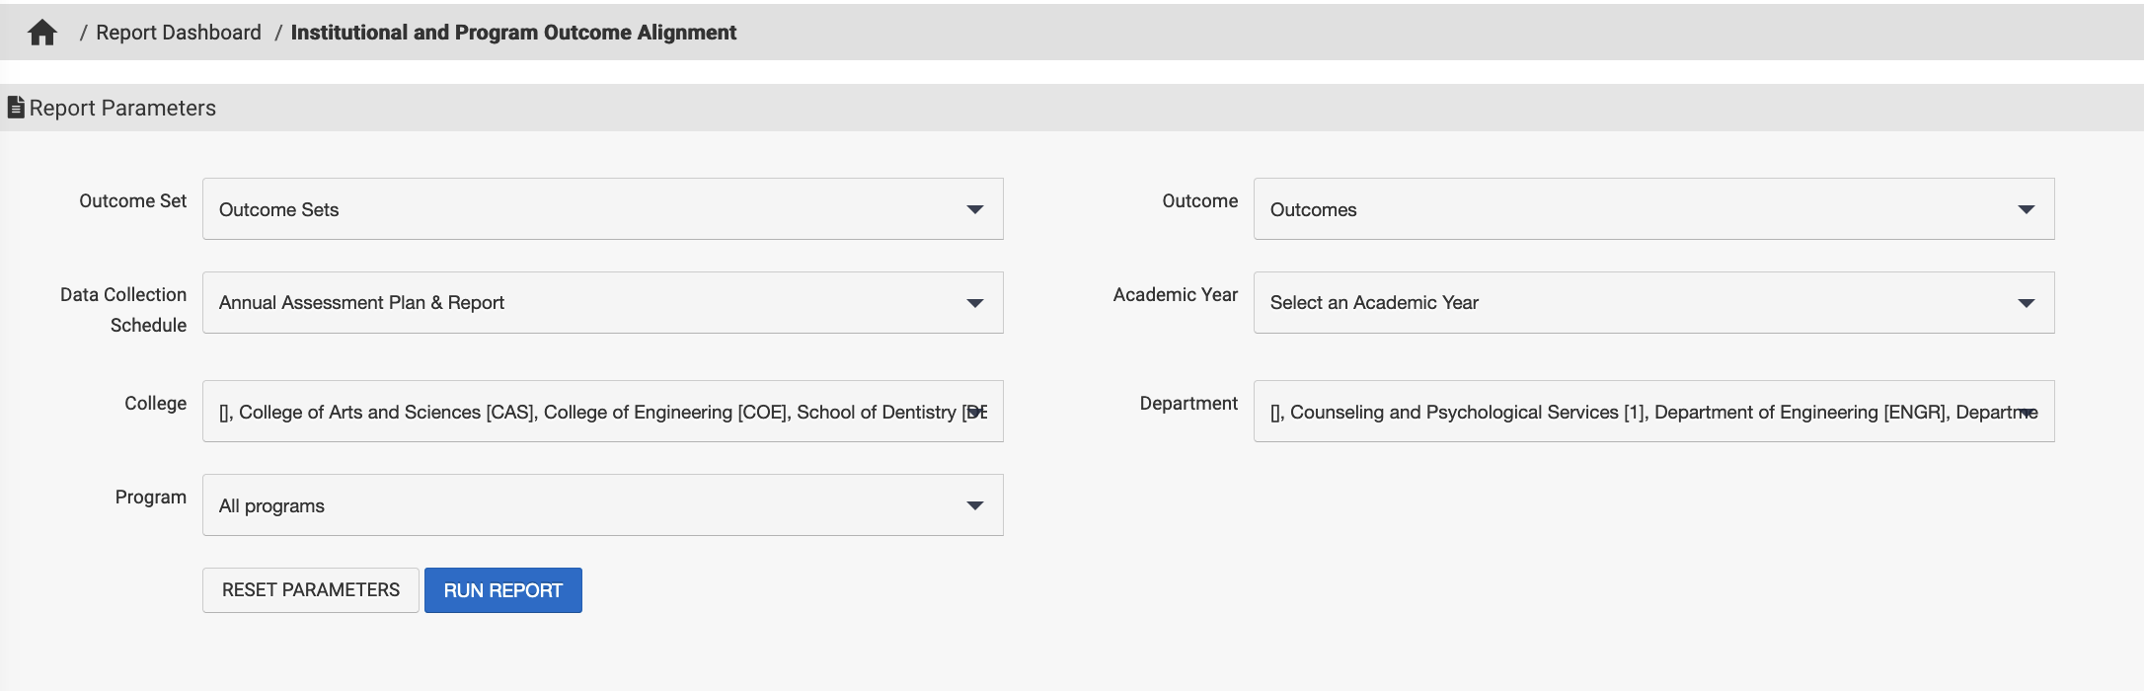Click RESET PARAMETERS button
Screen dimensions: 2144x691
pyautogui.click(x=311, y=590)
